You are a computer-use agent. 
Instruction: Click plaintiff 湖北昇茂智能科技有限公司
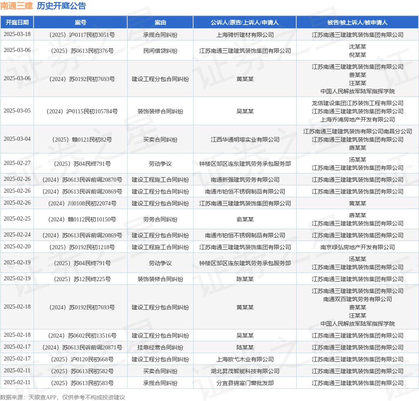245,372
